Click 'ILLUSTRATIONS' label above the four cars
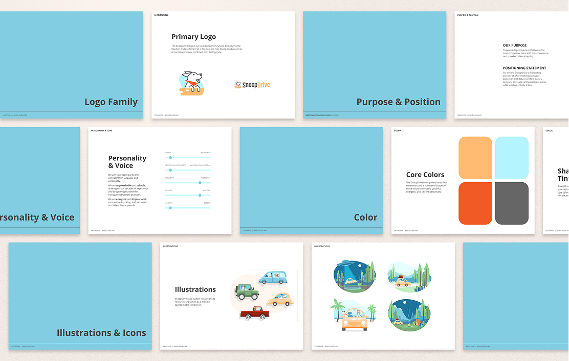This screenshot has width=569, height=361. point(170,246)
